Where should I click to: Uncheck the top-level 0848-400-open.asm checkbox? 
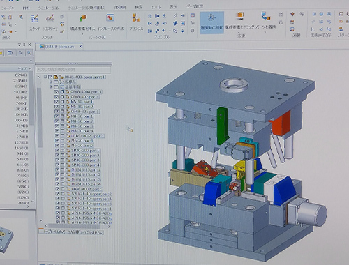click(50, 77)
